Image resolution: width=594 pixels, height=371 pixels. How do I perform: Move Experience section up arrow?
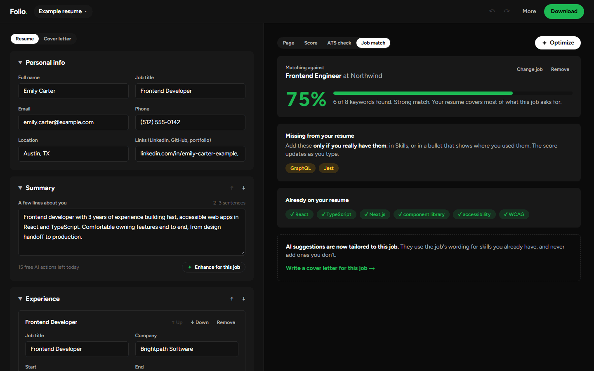pos(232,299)
